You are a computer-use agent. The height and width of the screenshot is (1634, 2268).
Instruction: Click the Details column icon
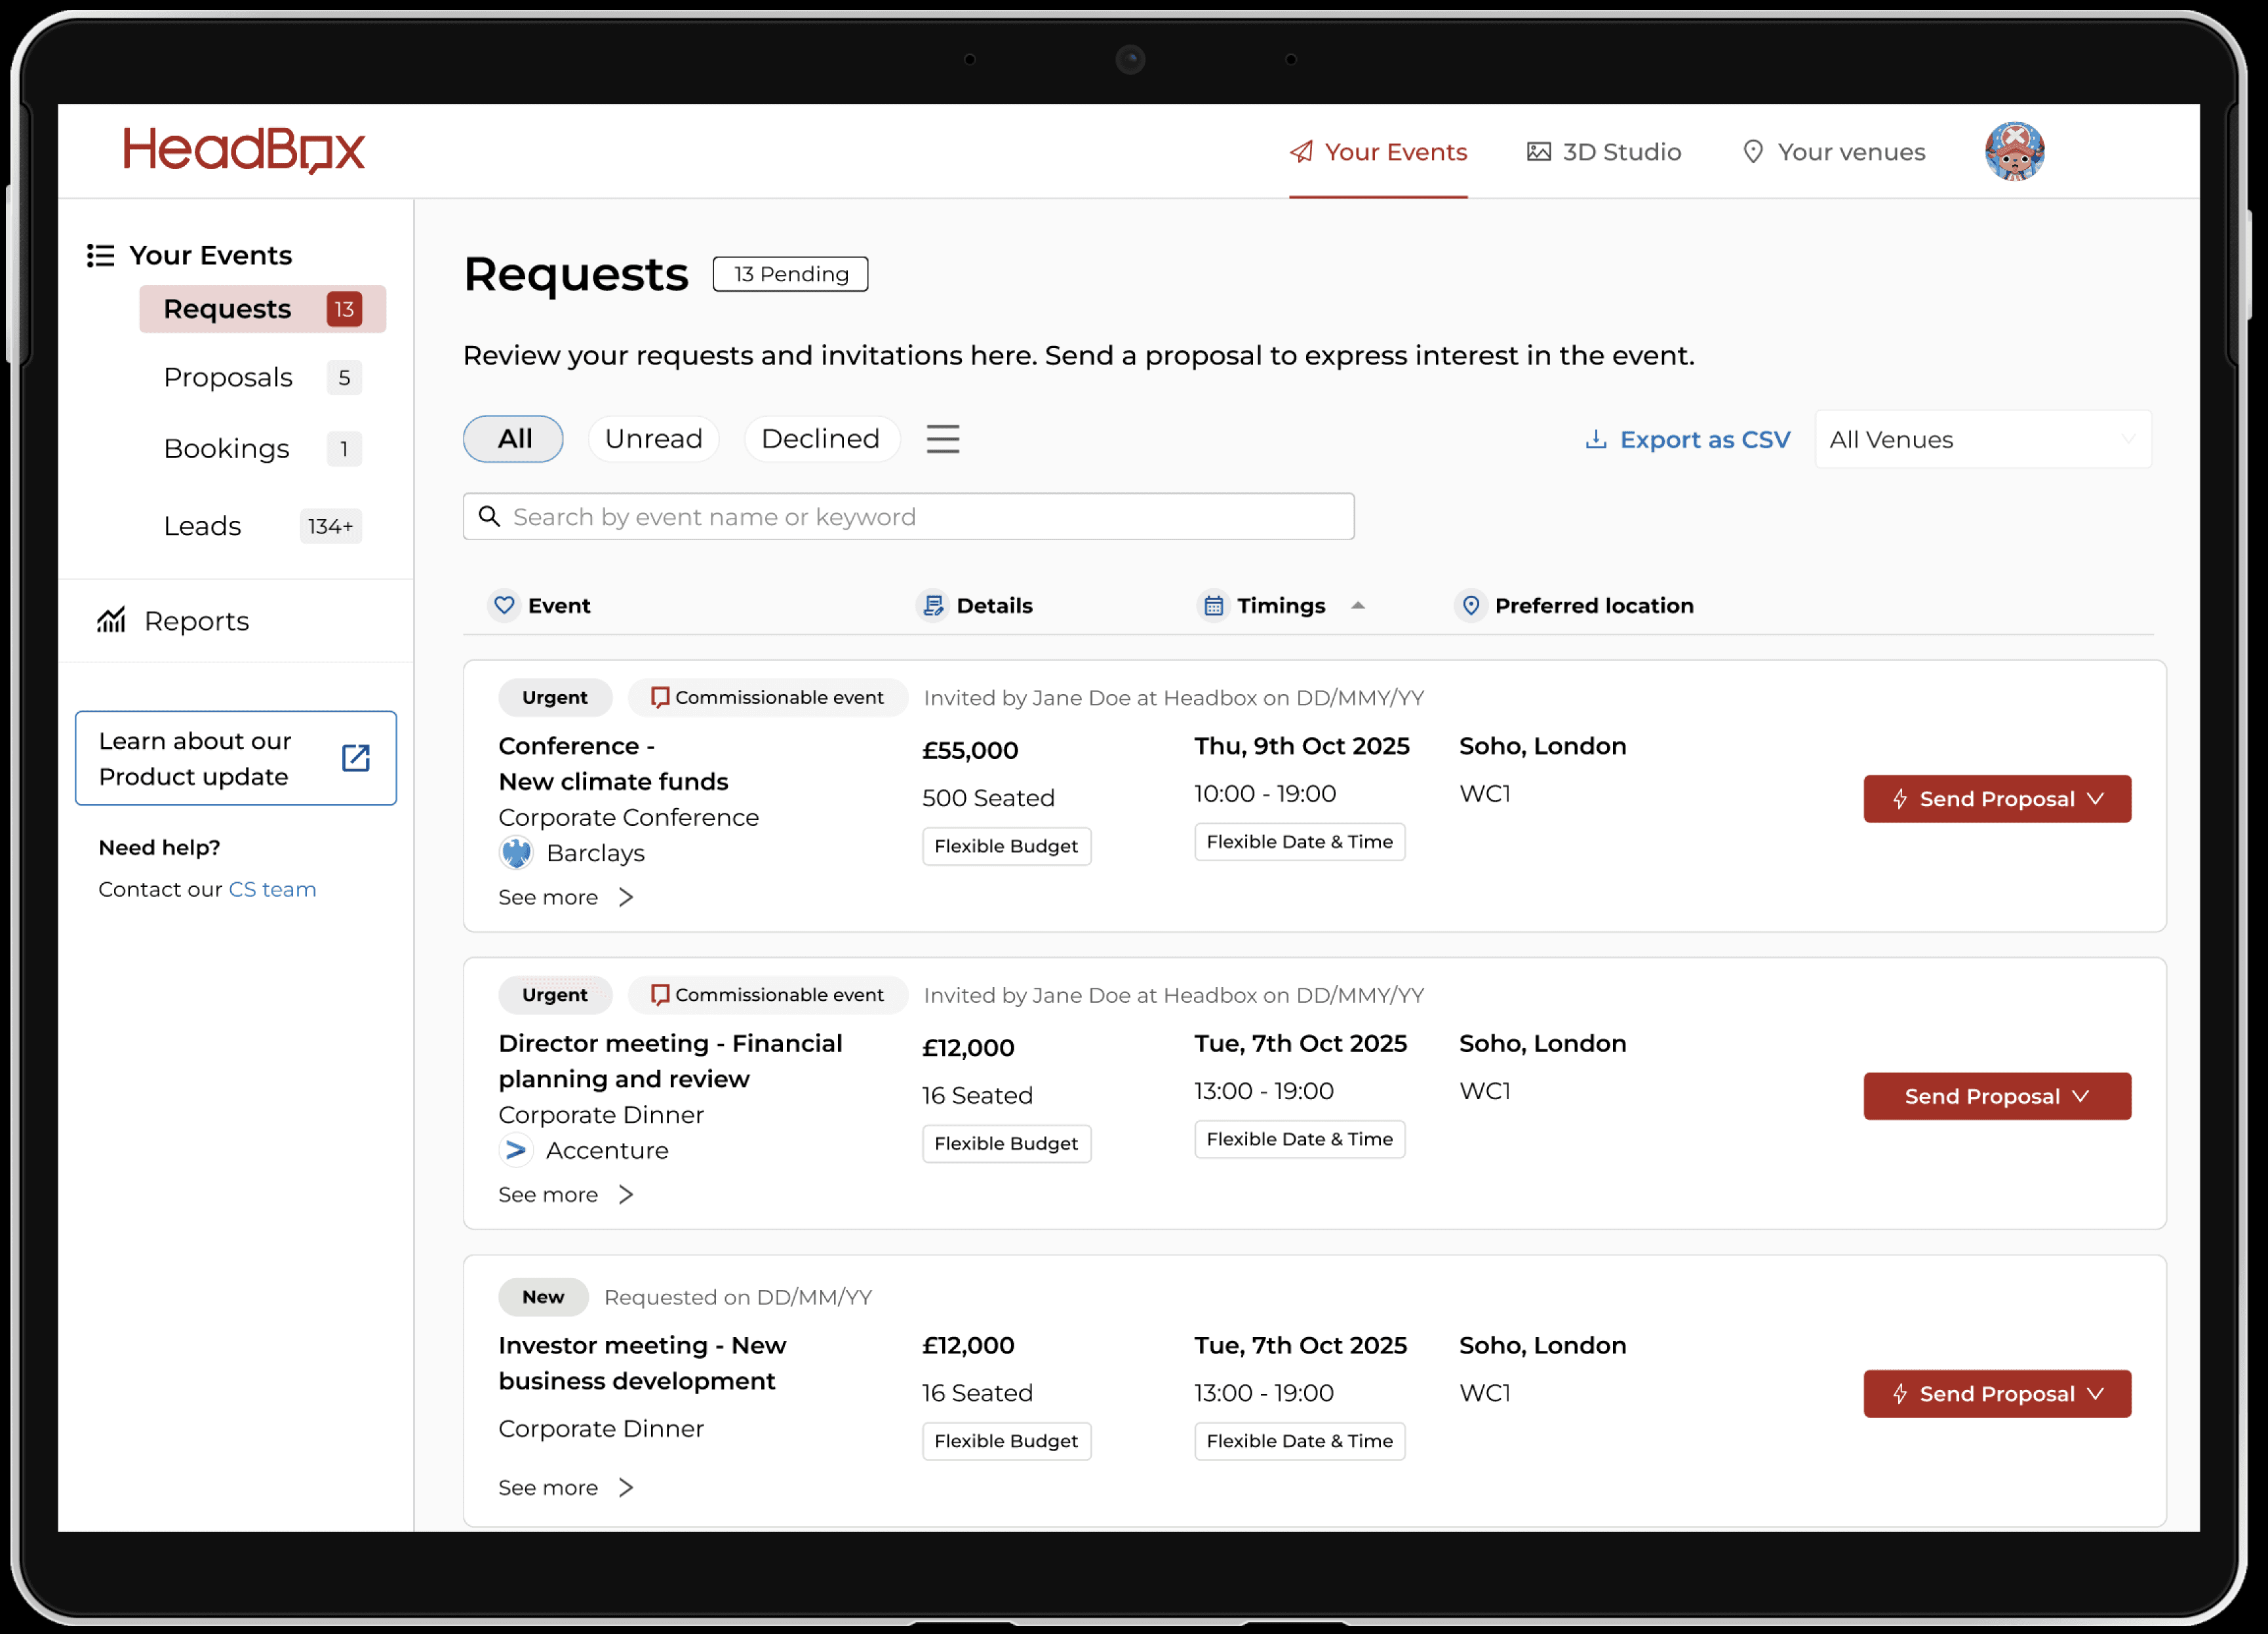933,606
